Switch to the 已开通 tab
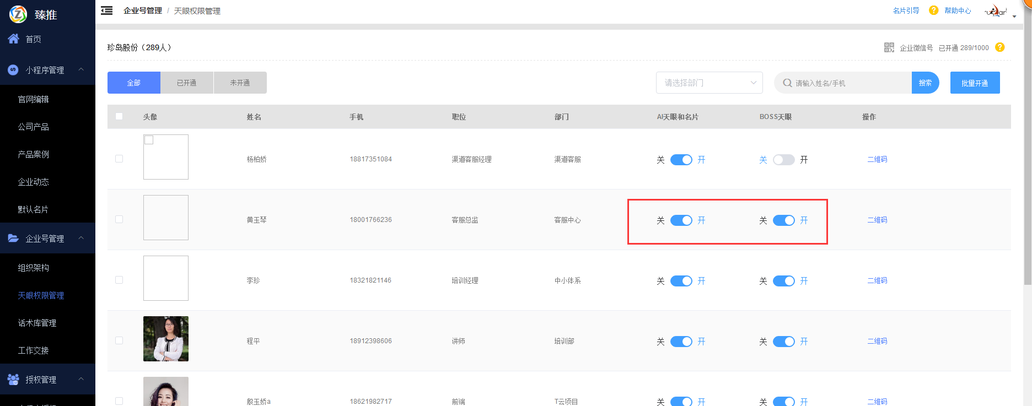The image size is (1032, 406). (186, 83)
